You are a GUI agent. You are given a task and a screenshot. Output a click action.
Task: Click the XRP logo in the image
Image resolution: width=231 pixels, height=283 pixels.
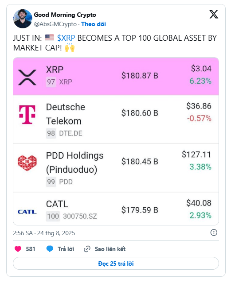pos(27,77)
